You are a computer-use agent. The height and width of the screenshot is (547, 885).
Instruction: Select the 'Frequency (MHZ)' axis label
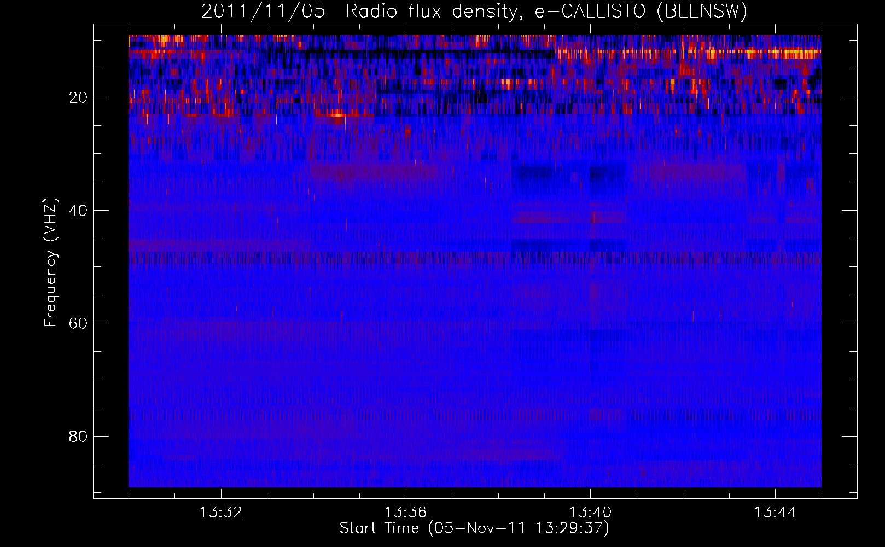click(50, 263)
